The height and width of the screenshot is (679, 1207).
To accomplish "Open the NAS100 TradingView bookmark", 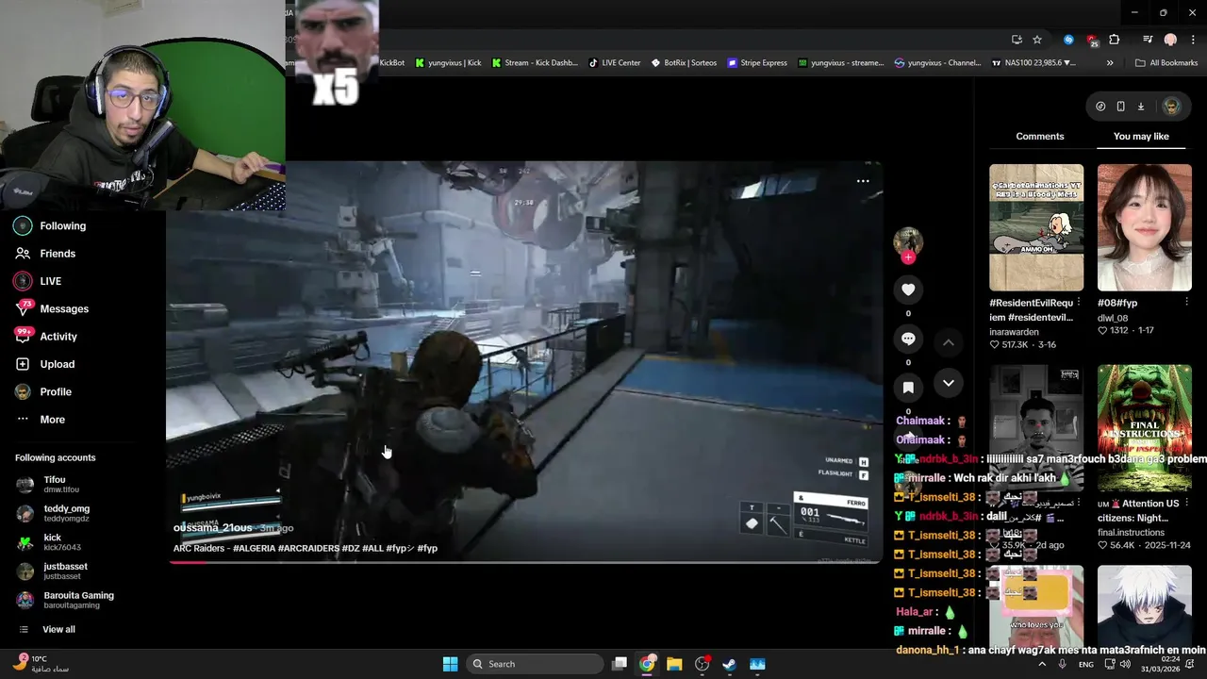I will coord(1033,63).
